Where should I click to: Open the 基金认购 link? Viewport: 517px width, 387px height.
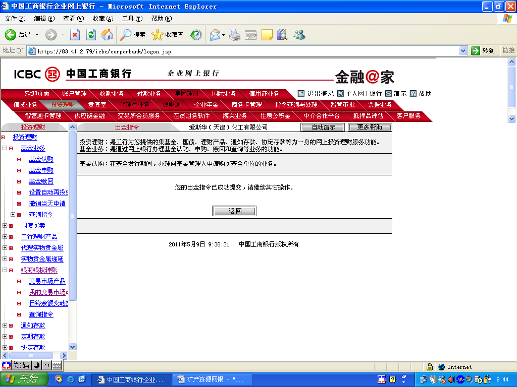[41, 159]
